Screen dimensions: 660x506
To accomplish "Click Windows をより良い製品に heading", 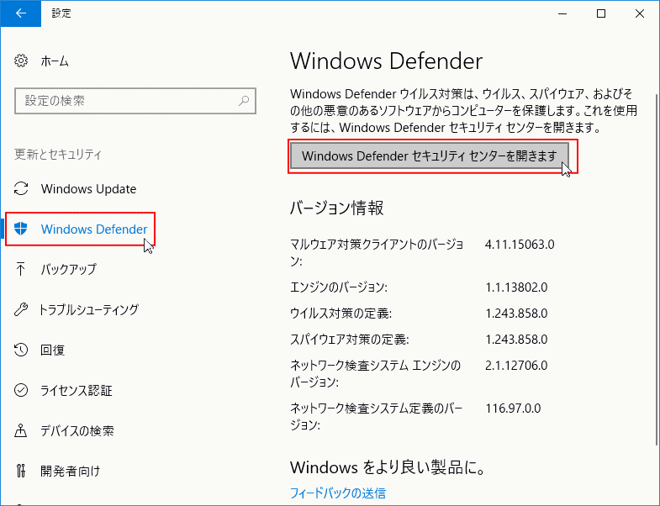I will coord(388,467).
